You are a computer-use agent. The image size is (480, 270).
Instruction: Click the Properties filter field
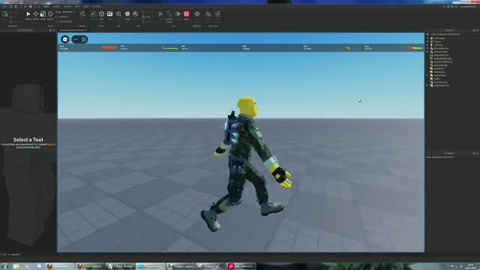click(451, 157)
